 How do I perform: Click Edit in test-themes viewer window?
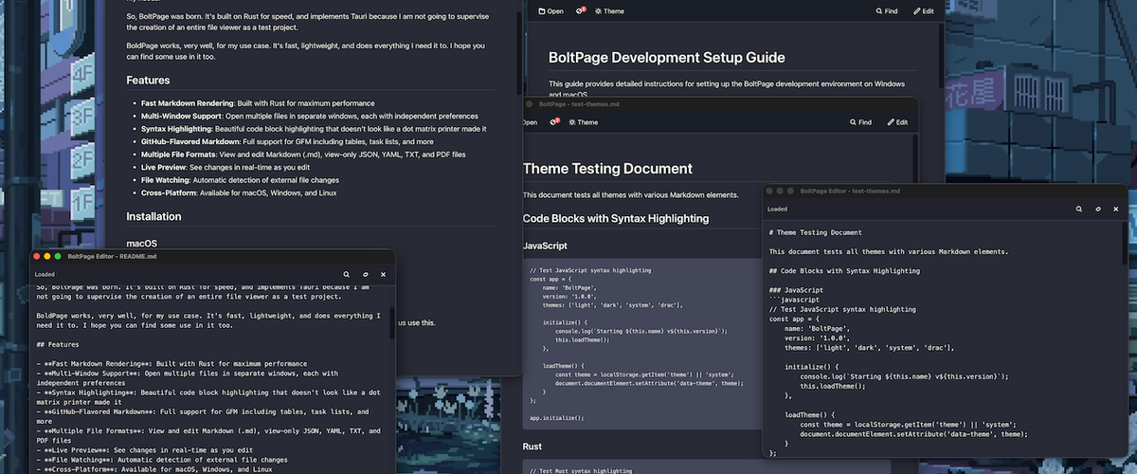(896, 122)
